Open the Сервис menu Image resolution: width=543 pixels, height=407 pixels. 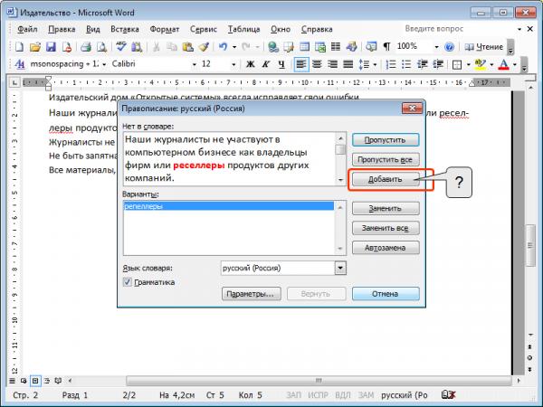tap(204, 30)
